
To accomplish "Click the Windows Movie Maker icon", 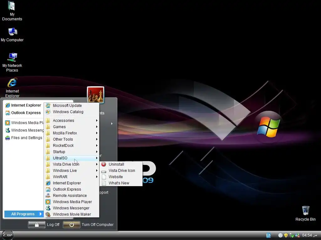I will pyautogui.click(x=48, y=214).
